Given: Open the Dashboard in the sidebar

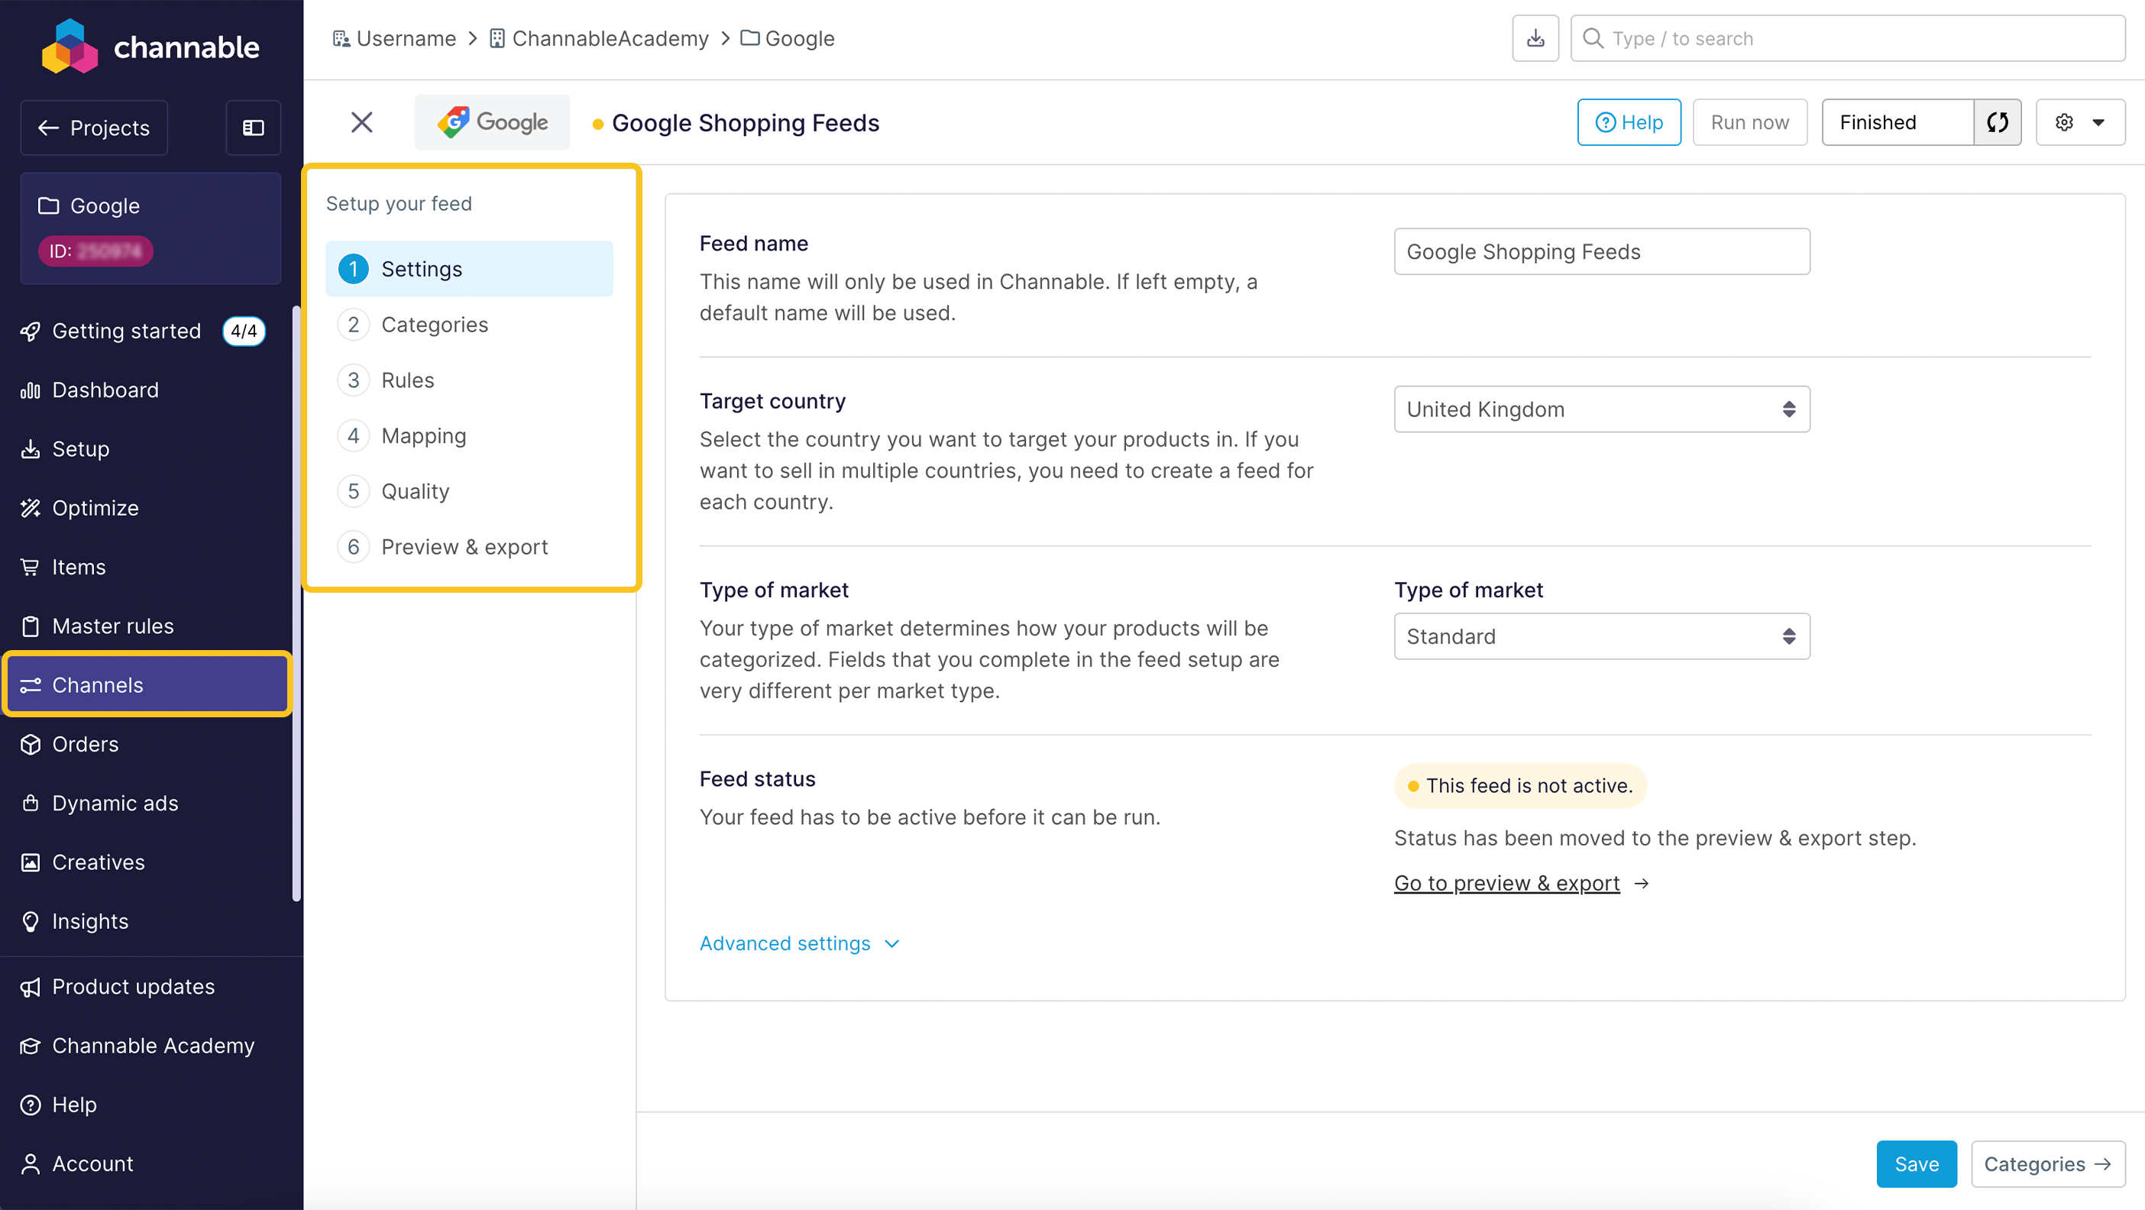Looking at the screenshot, I should [x=105, y=390].
